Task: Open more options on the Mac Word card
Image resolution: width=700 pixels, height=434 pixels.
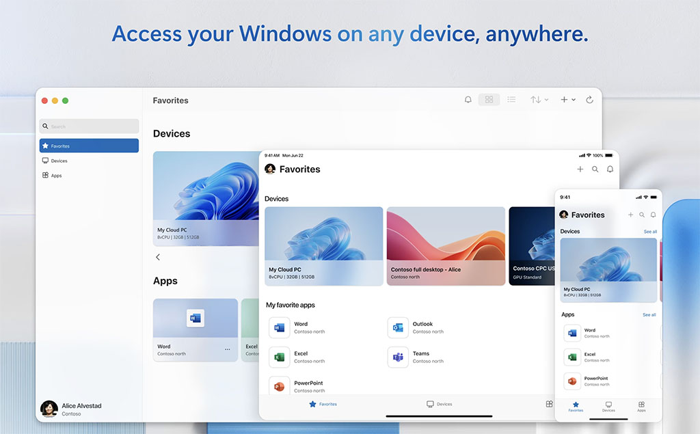Action: pos(227,349)
